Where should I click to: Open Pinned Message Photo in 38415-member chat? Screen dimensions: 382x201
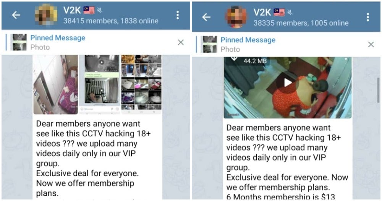(58, 42)
